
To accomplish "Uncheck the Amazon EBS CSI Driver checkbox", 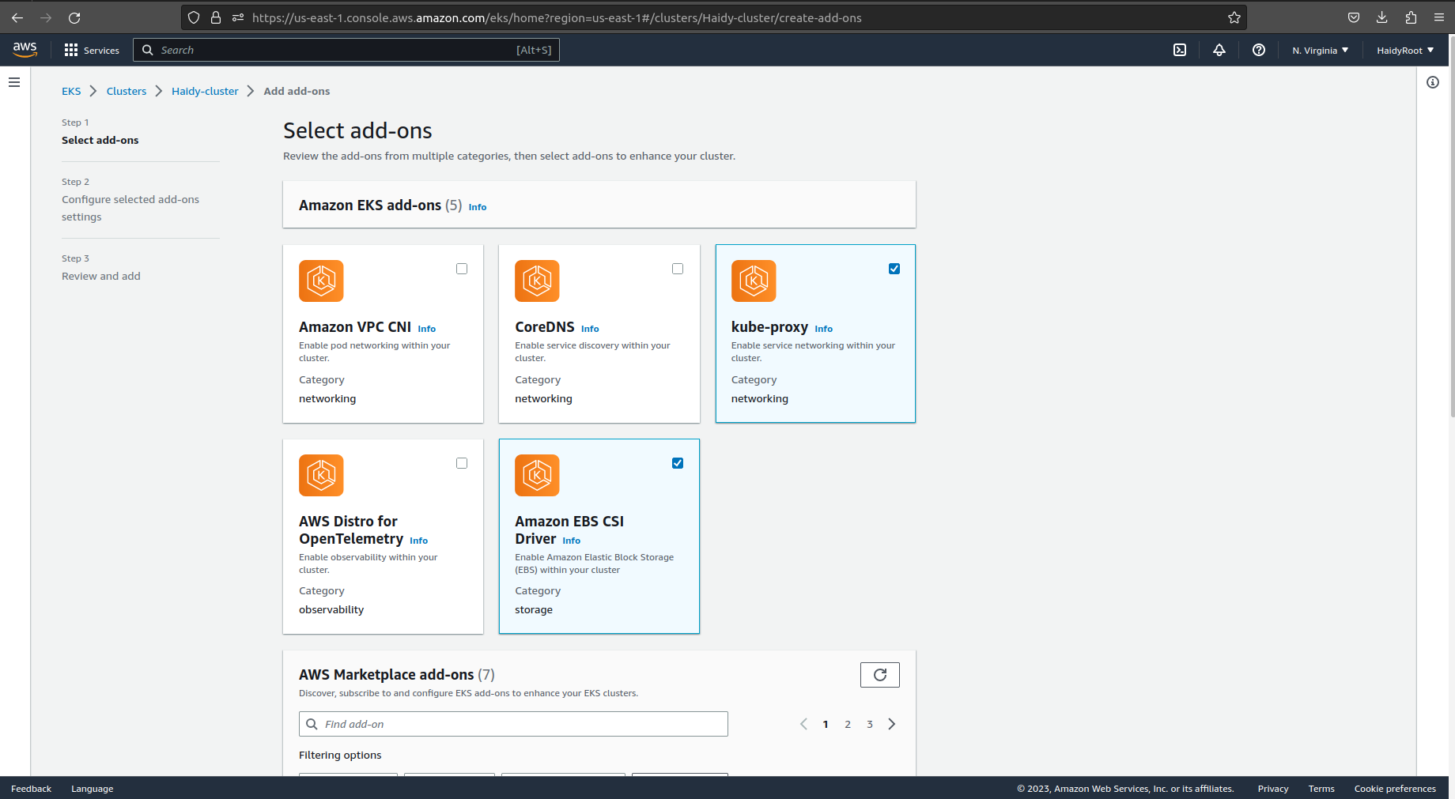I will pyautogui.click(x=678, y=463).
